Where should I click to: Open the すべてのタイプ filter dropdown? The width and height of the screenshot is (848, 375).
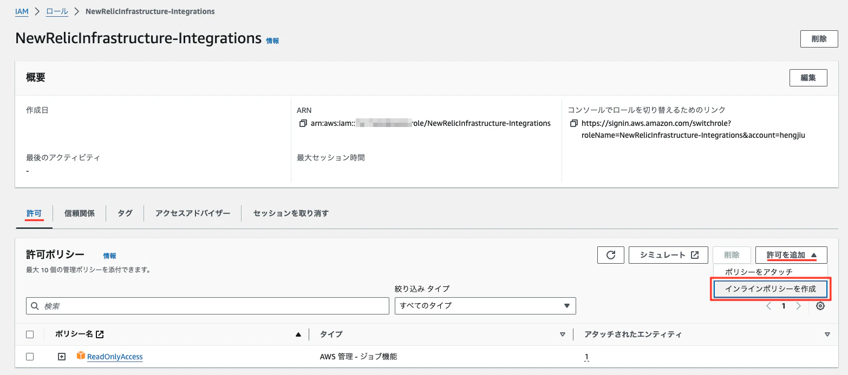(x=485, y=306)
